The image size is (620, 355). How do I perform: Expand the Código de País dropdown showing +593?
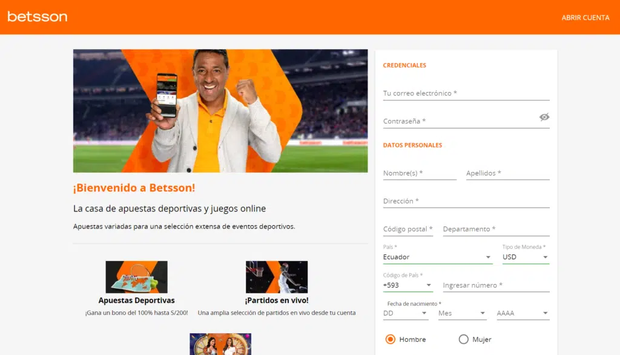click(407, 285)
